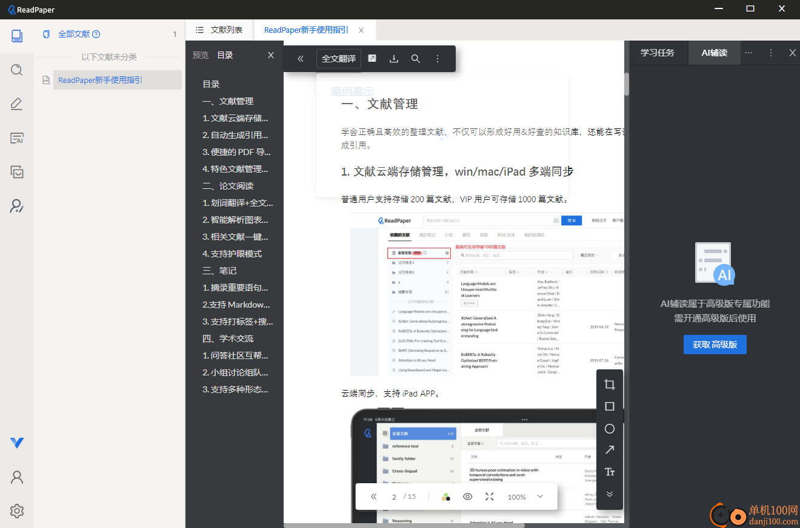800x528 pixels.
Task: Close the outline panel with X
Action: [x=271, y=55]
